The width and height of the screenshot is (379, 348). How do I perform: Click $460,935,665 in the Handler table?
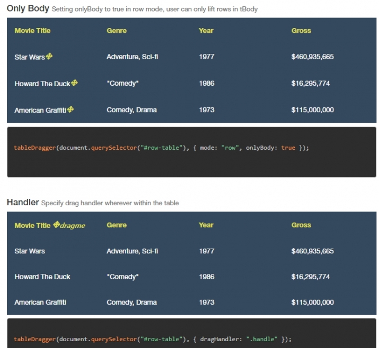click(x=312, y=251)
